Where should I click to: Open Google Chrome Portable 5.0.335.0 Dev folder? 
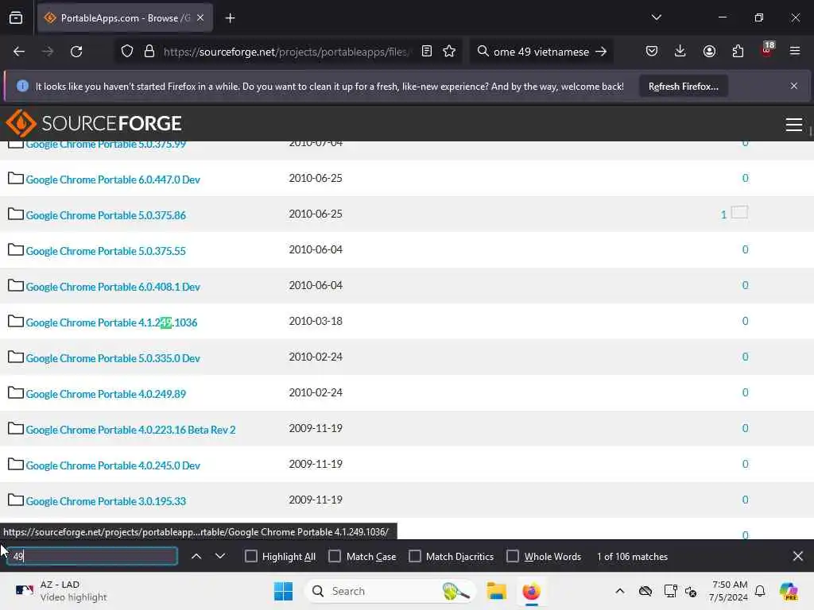[113, 358]
